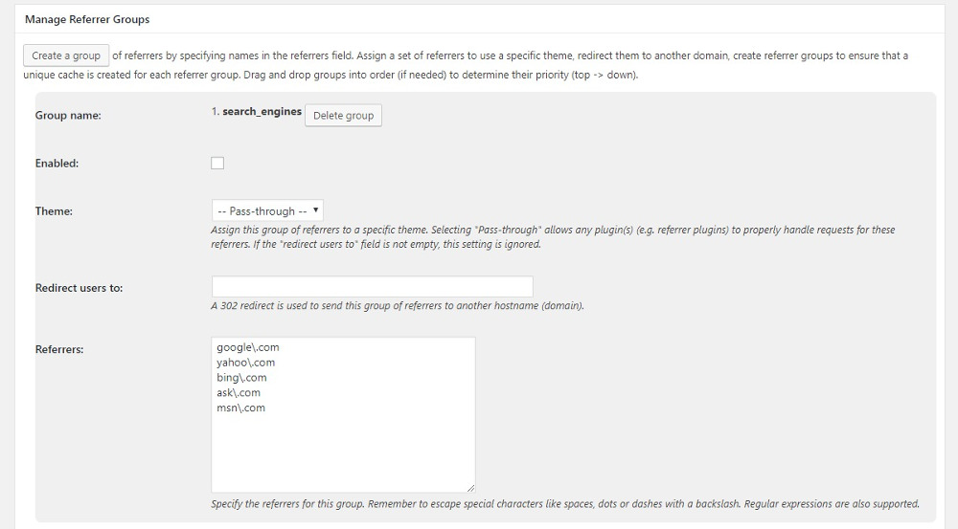Click the Theme label
This screenshot has width=958, height=529.
coord(54,211)
